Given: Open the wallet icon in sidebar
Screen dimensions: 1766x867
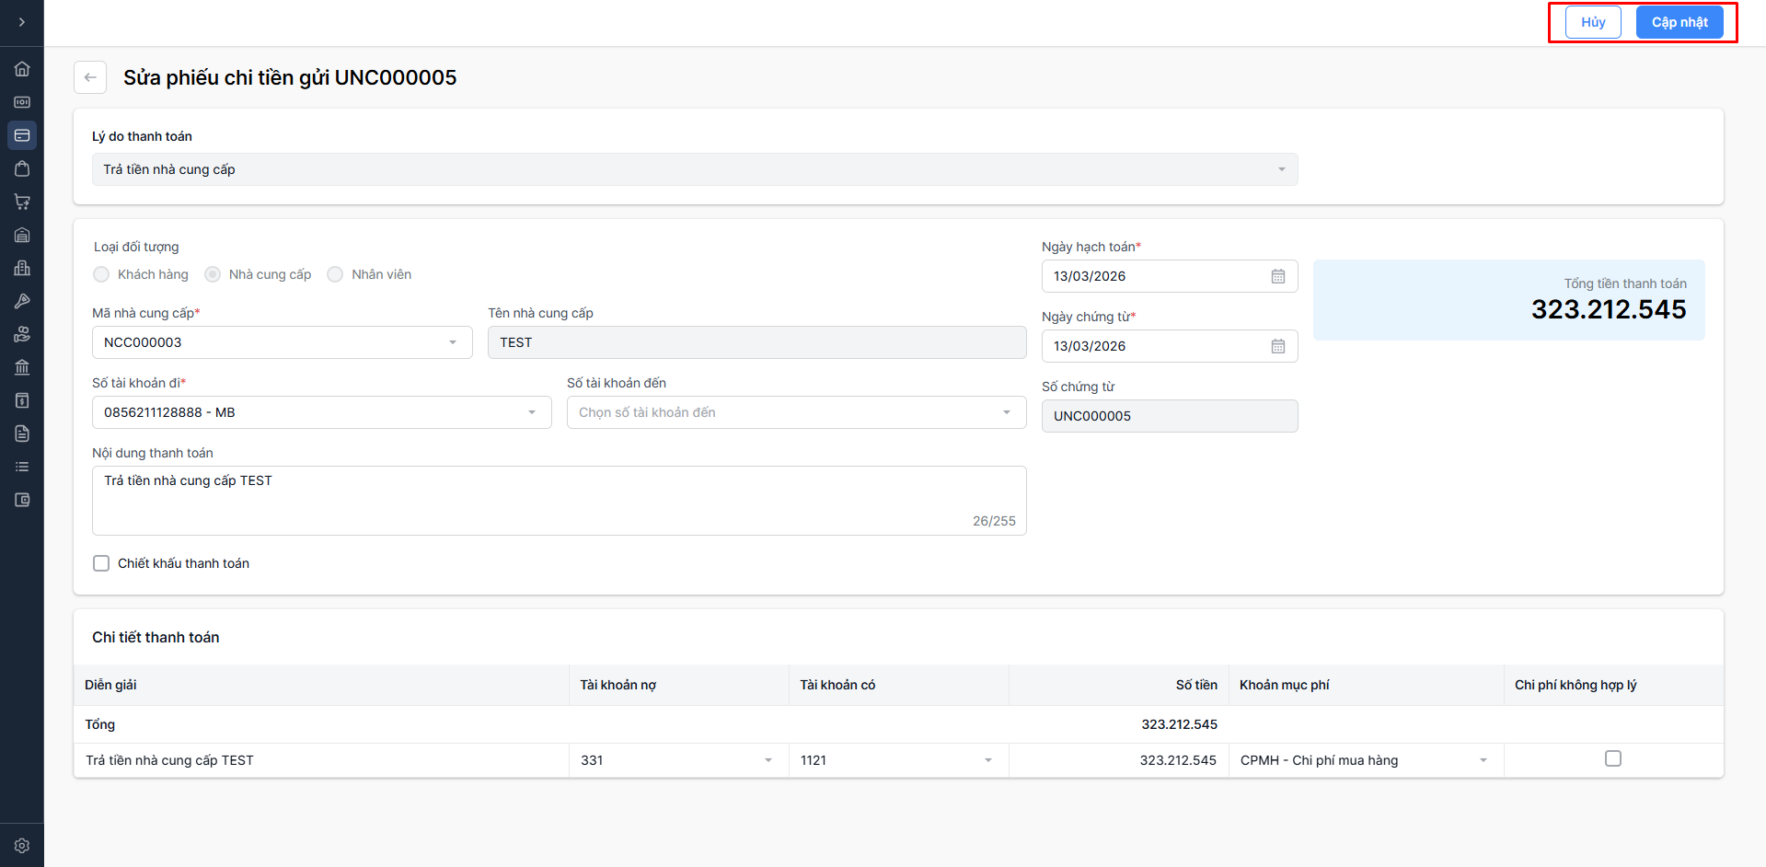Looking at the screenshot, I should (22, 500).
